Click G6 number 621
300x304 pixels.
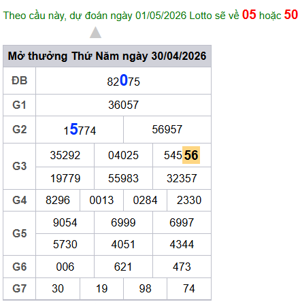tap(123, 267)
